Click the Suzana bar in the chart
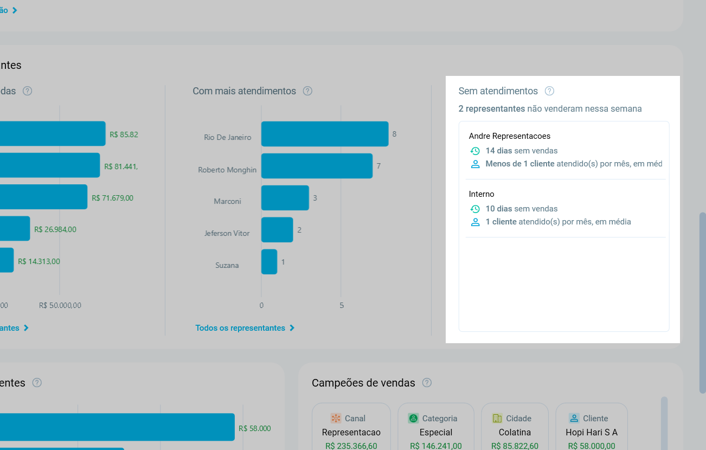 tap(269, 262)
